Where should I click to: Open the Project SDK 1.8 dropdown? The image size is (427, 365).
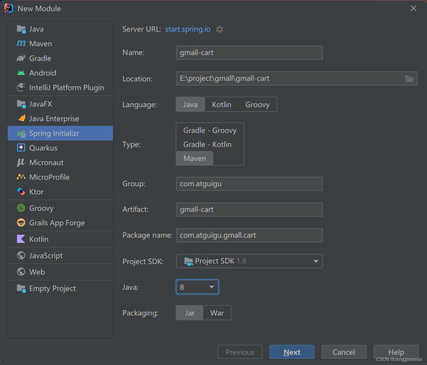(250, 261)
